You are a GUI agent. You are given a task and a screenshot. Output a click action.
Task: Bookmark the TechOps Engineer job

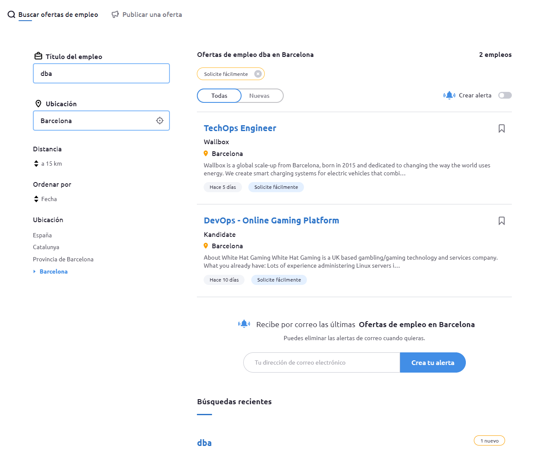502,129
